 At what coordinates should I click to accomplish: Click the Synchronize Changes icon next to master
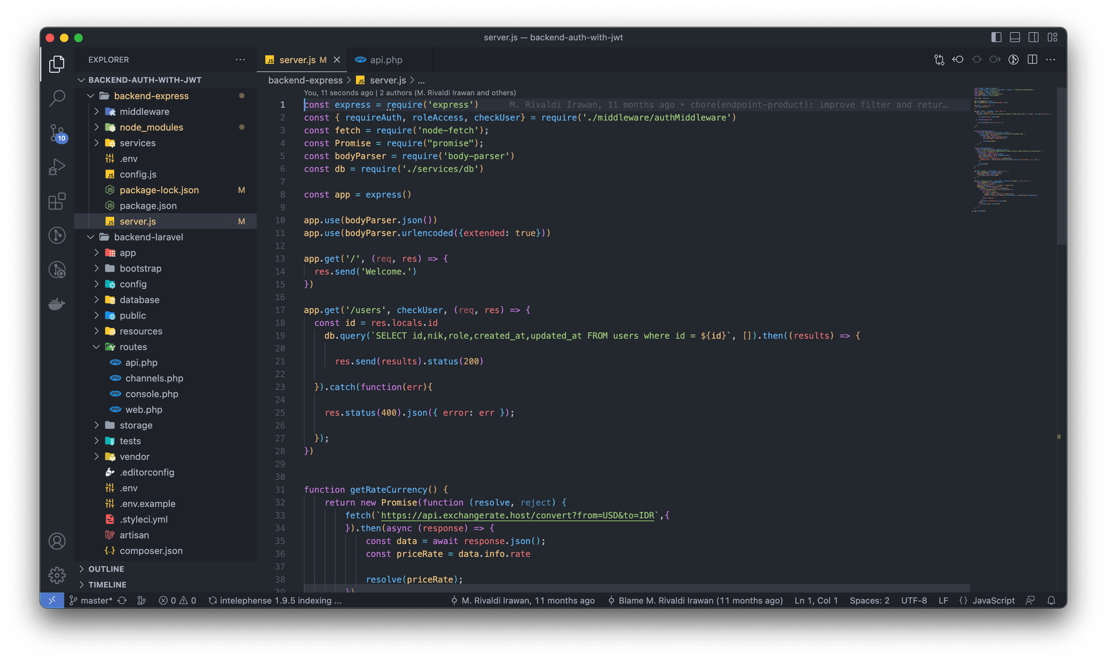click(x=122, y=600)
